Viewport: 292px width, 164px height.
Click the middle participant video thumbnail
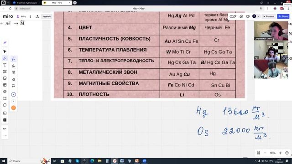[x=271, y=50]
